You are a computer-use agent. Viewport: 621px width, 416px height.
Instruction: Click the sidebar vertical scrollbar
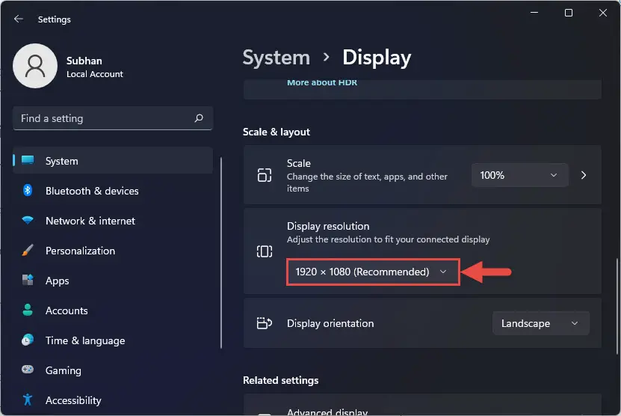(x=221, y=253)
